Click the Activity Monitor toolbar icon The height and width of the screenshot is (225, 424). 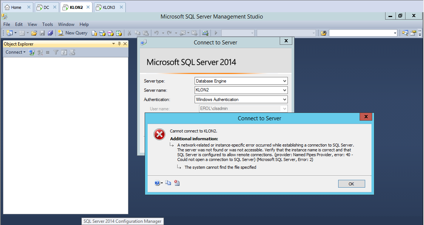tap(205, 33)
